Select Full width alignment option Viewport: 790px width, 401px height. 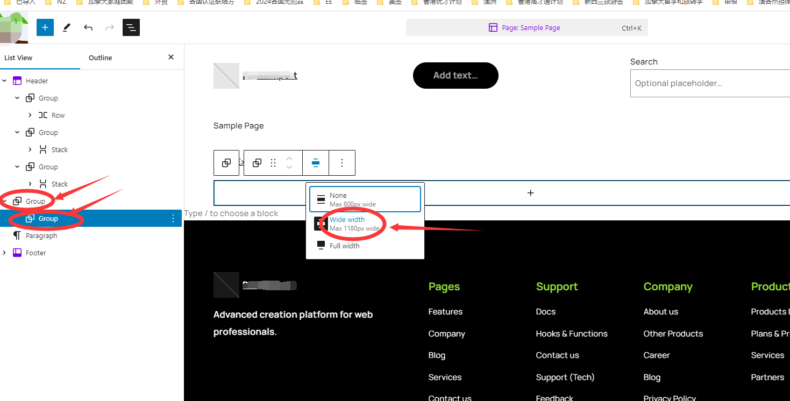pyautogui.click(x=344, y=246)
